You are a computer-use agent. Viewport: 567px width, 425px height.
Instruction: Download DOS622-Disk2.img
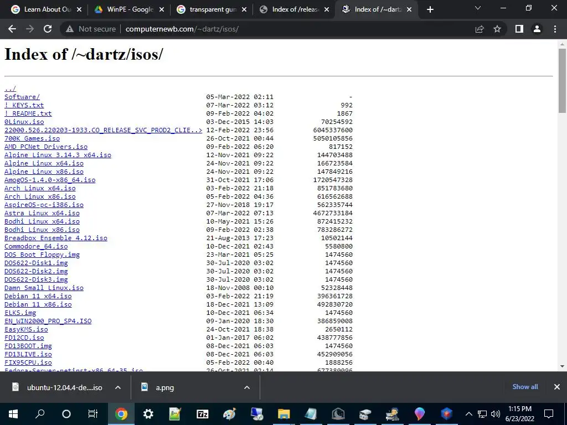(x=36, y=271)
